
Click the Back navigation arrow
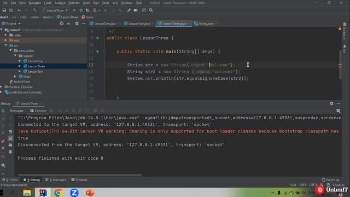[19, 10]
